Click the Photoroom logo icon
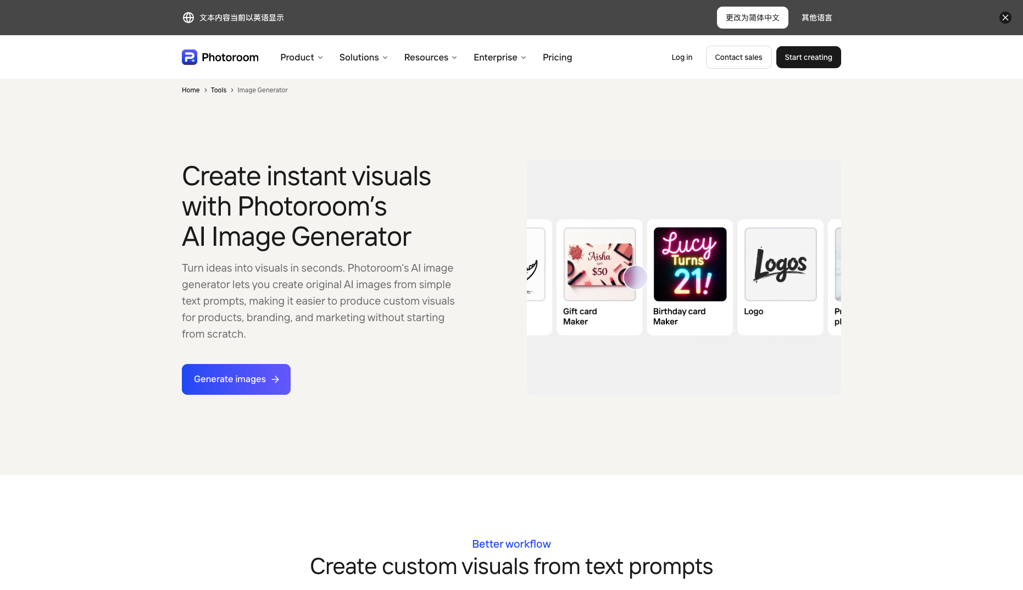This screenshot has width=1023, height=590. pos(190,57)
